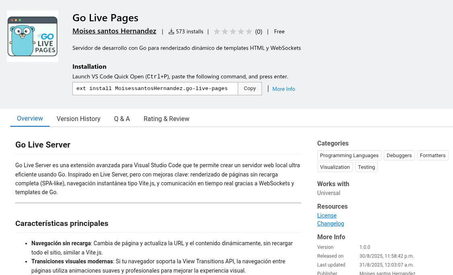453x275 pixels.
Task: Click the fifth rating star
Action: pos(249,31)
